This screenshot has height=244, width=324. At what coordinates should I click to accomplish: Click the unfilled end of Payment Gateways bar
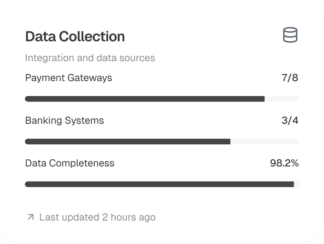click(x=281, y=99)
